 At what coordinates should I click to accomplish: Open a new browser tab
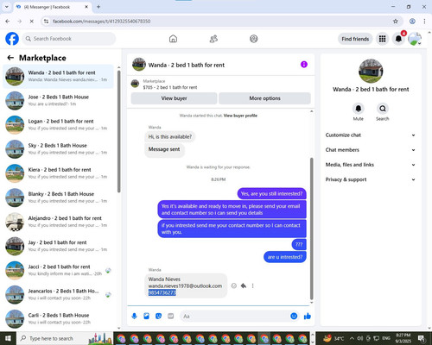click(98, 7)
